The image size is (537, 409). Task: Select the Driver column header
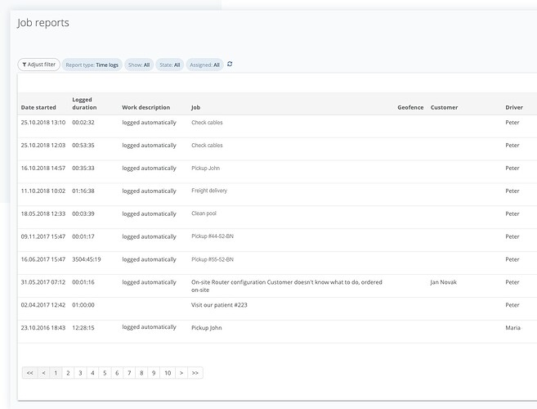pyautogui.click(x=514, y=107)
